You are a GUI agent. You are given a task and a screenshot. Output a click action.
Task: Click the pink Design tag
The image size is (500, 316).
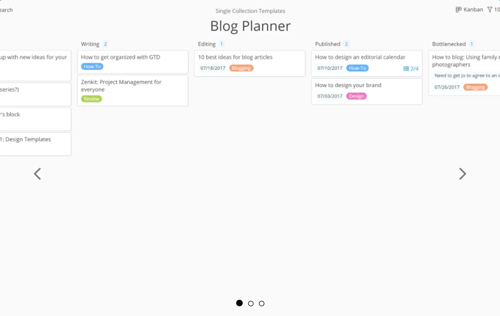coord(356,96)
